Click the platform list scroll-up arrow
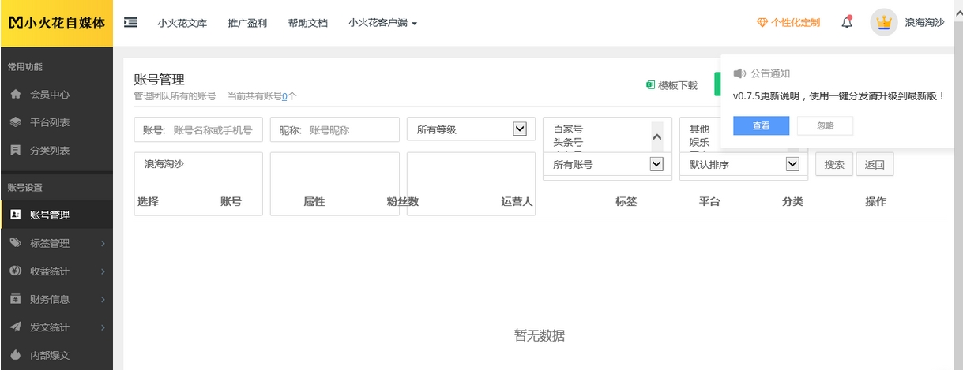 (657, 137)
